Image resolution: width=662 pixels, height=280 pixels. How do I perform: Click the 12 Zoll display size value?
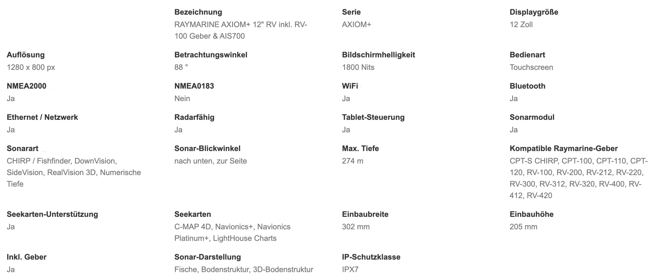(521, 25)
